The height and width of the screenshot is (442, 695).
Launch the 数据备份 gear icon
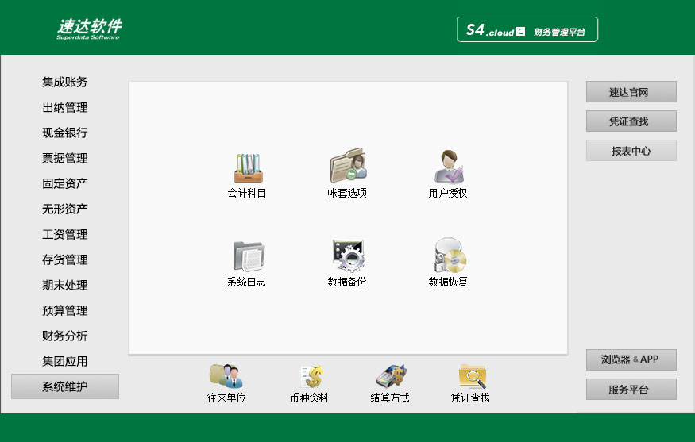349,256
